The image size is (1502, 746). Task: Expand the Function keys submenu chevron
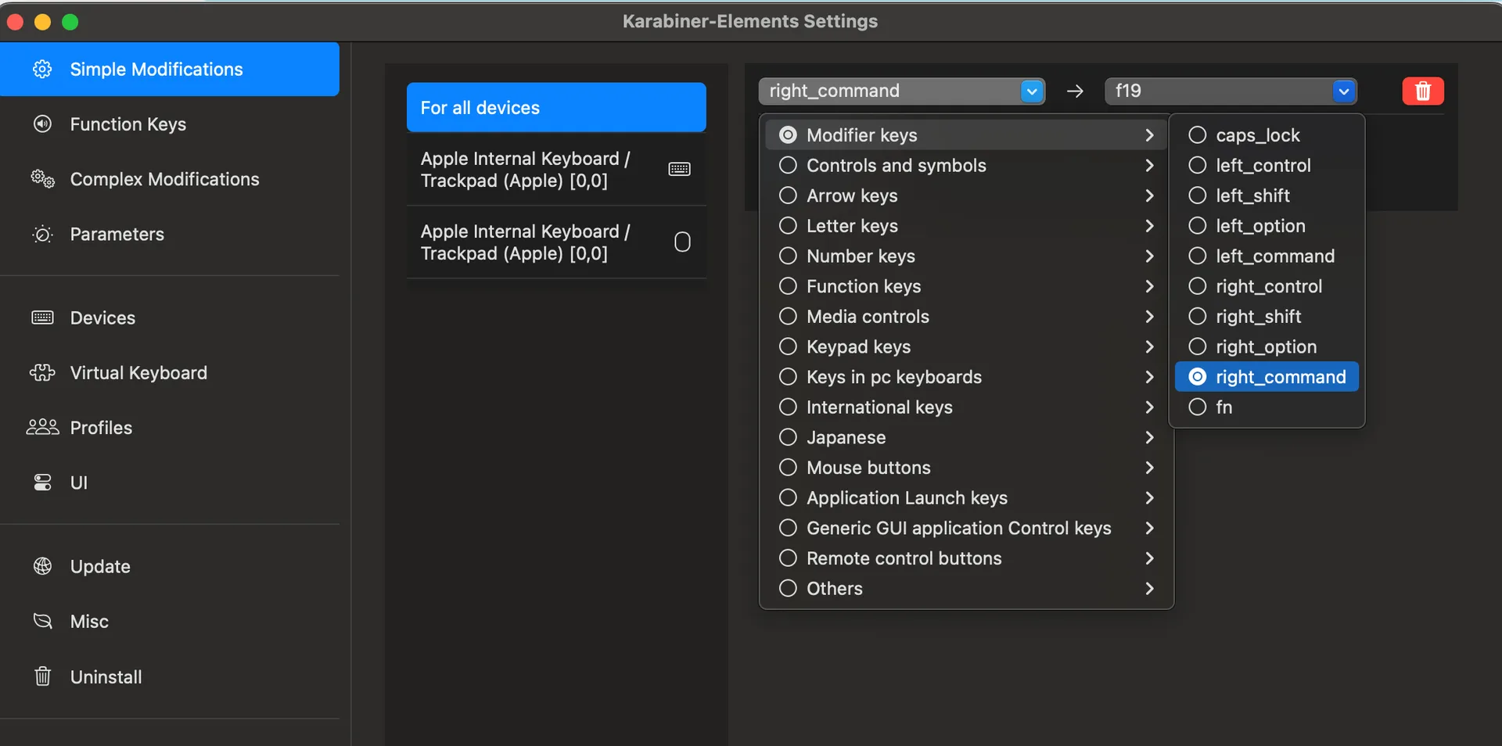[1149, 286]
